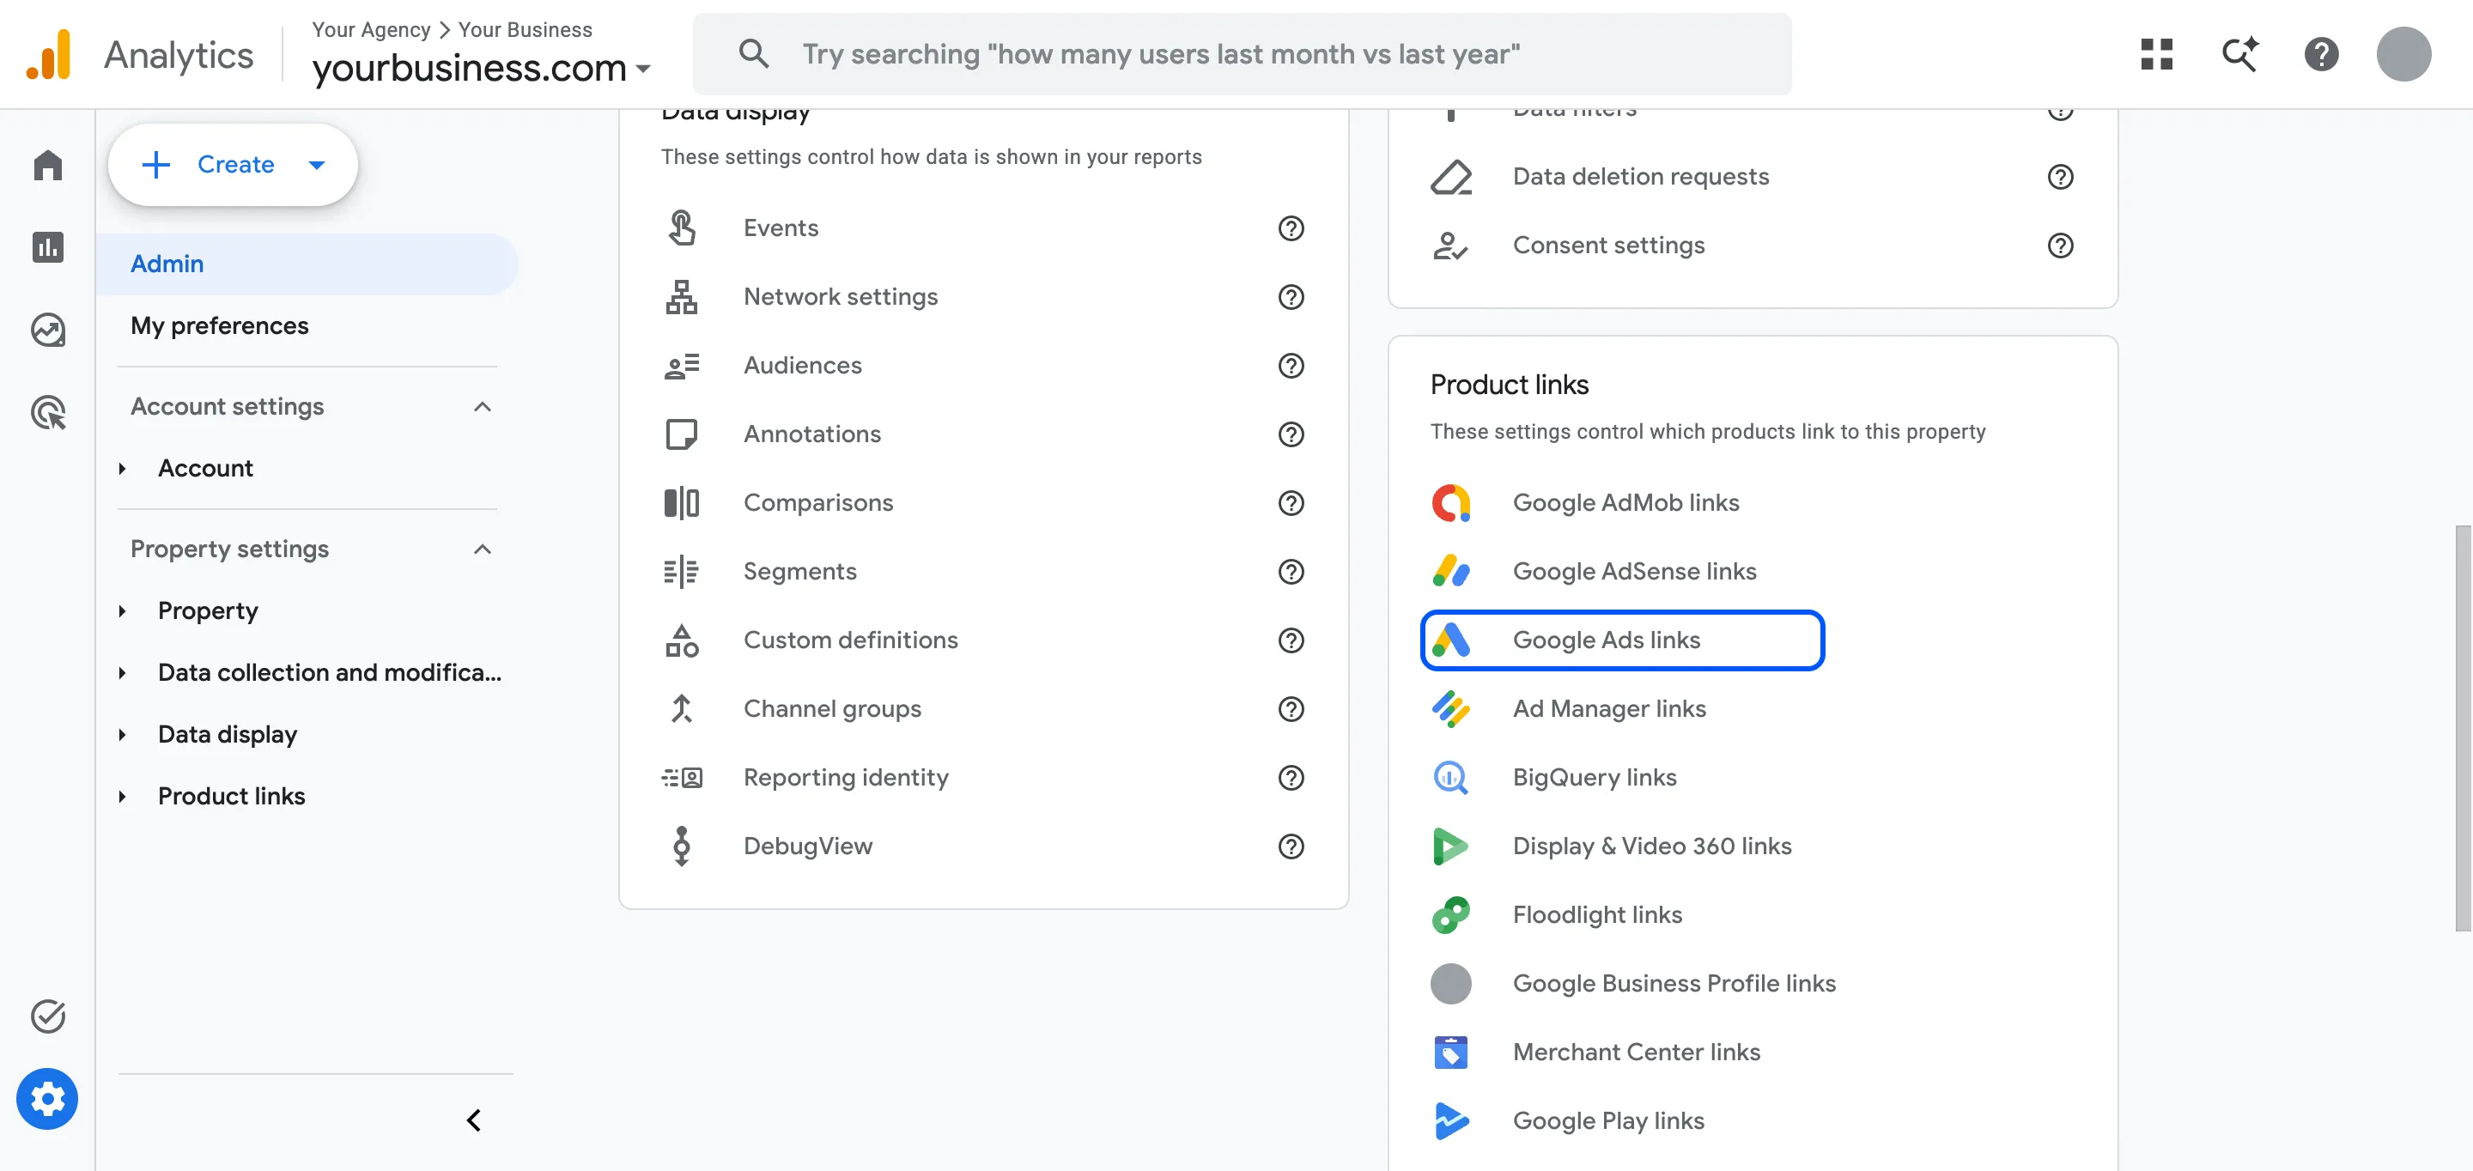Collapse the Account settings section
The height and width of the screenshot is (1171, 2473).
[x=482, y=406]
